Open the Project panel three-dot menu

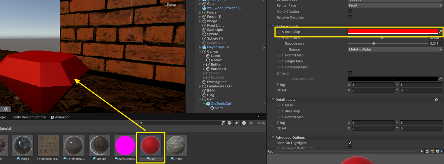tap(262, 117)
